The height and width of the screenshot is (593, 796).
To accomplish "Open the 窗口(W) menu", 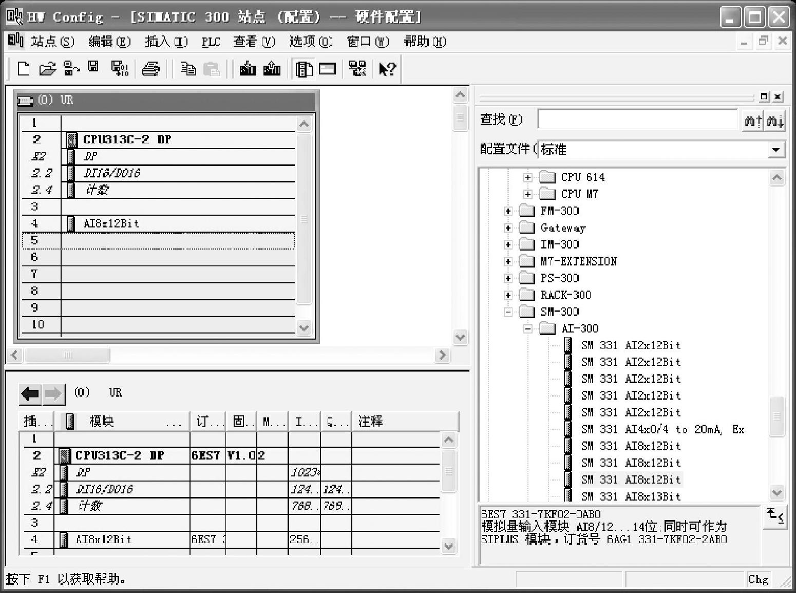I will pos(368,41).
